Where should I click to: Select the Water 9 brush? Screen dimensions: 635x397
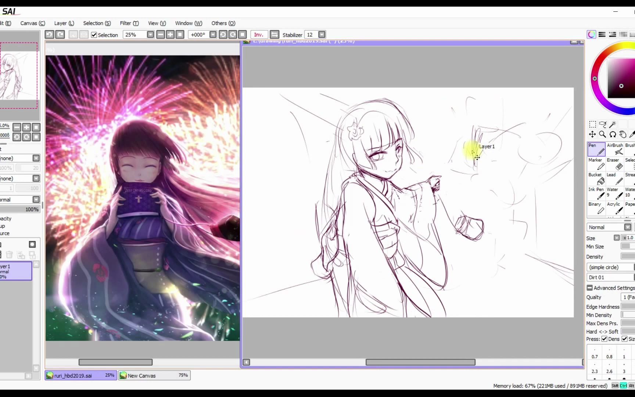tap(615, 193)
